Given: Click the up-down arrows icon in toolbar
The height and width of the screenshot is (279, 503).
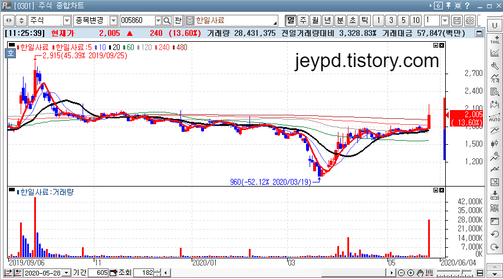Looking at the screenshot, I should [x=21, y=21].
